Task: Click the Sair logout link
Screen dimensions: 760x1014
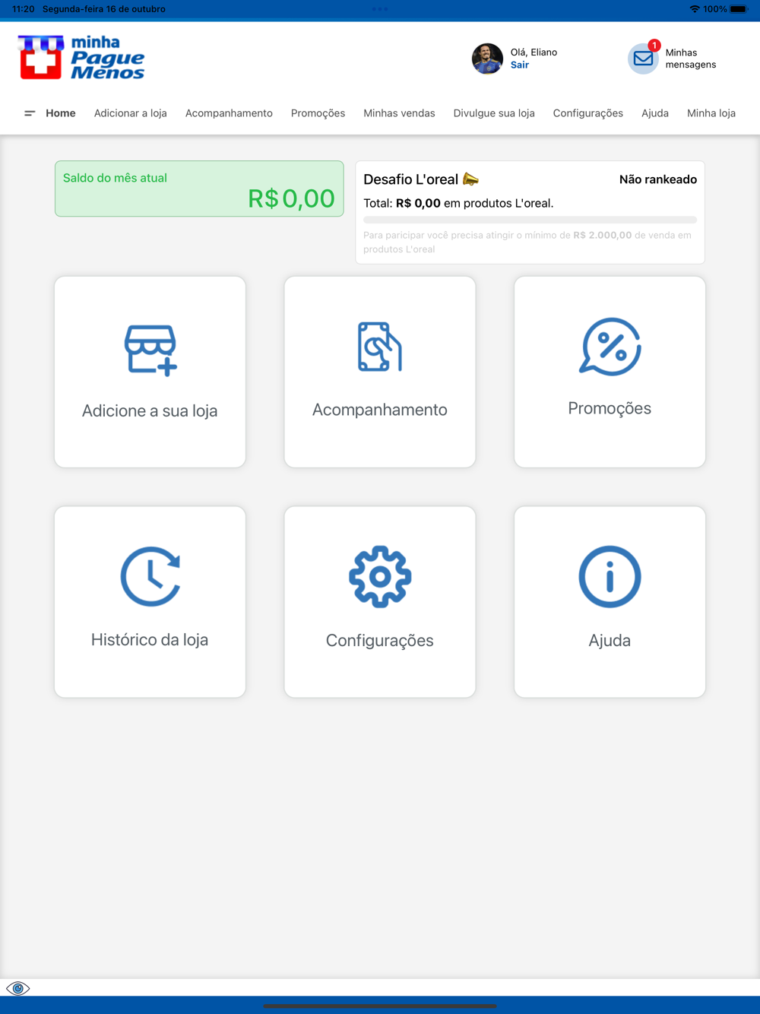Action: 520,65
